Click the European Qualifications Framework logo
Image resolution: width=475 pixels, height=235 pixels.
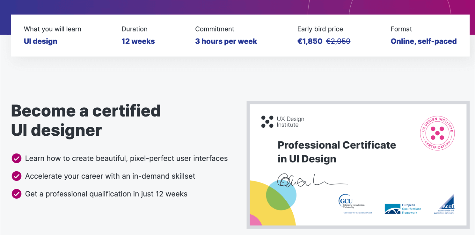pyautogui.click(x=403, y=209)
